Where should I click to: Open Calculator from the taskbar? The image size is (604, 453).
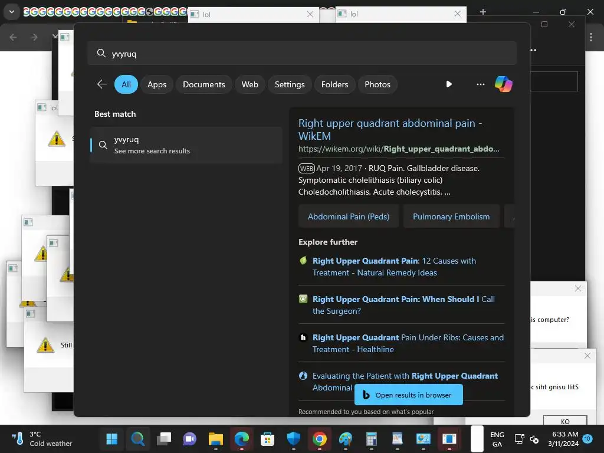point(372,439)
